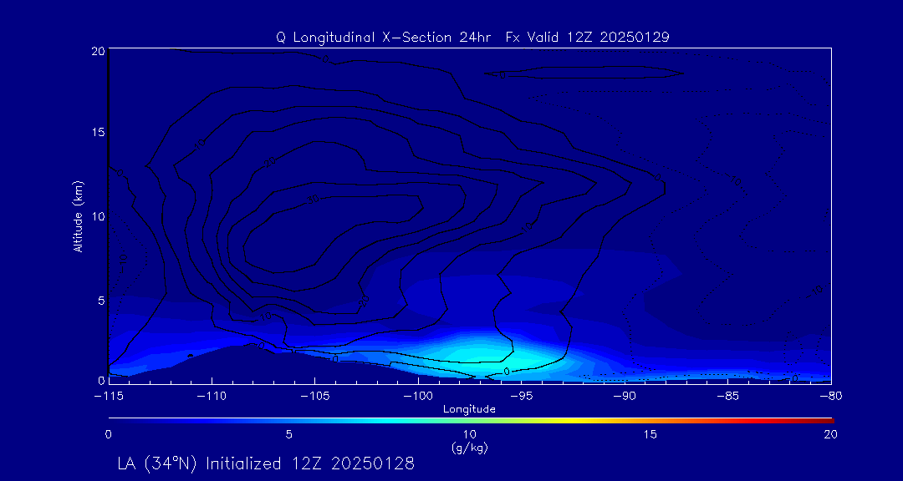
Task: Click the -105 longitude tick label
Action: pyautogui.click(x=314, y=397)
